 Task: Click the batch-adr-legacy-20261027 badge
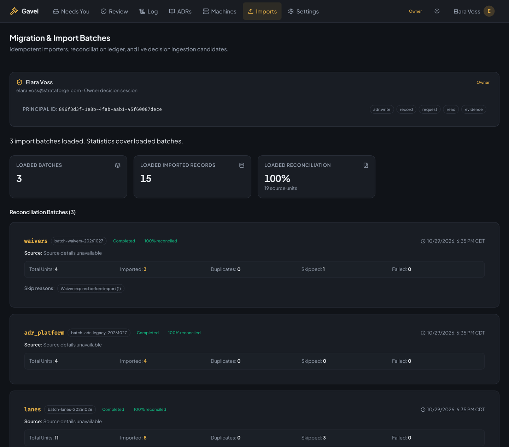click(99, 333)
